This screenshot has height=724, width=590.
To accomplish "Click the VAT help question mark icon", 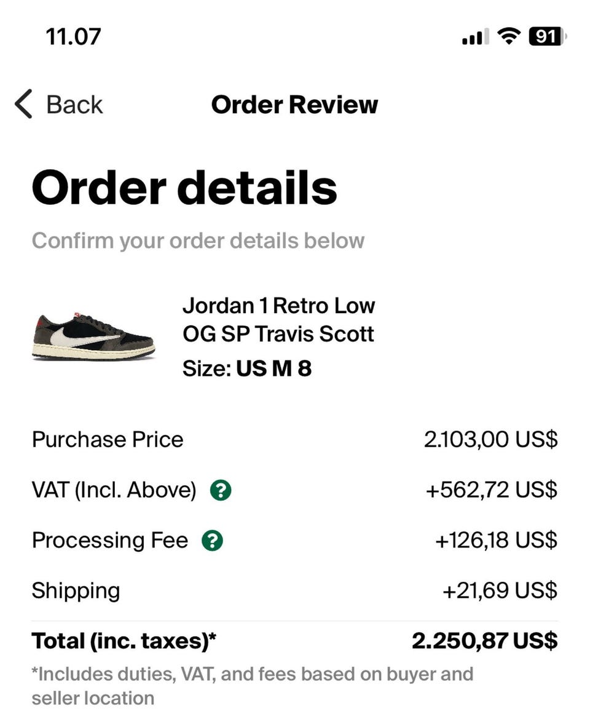I will pyautogui.click(x=221, y=491).
